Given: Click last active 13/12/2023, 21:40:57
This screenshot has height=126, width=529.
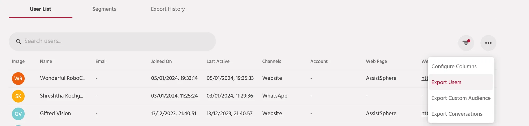Looking at the screenshot, I should pyautogui.click(x=229, y=113).
